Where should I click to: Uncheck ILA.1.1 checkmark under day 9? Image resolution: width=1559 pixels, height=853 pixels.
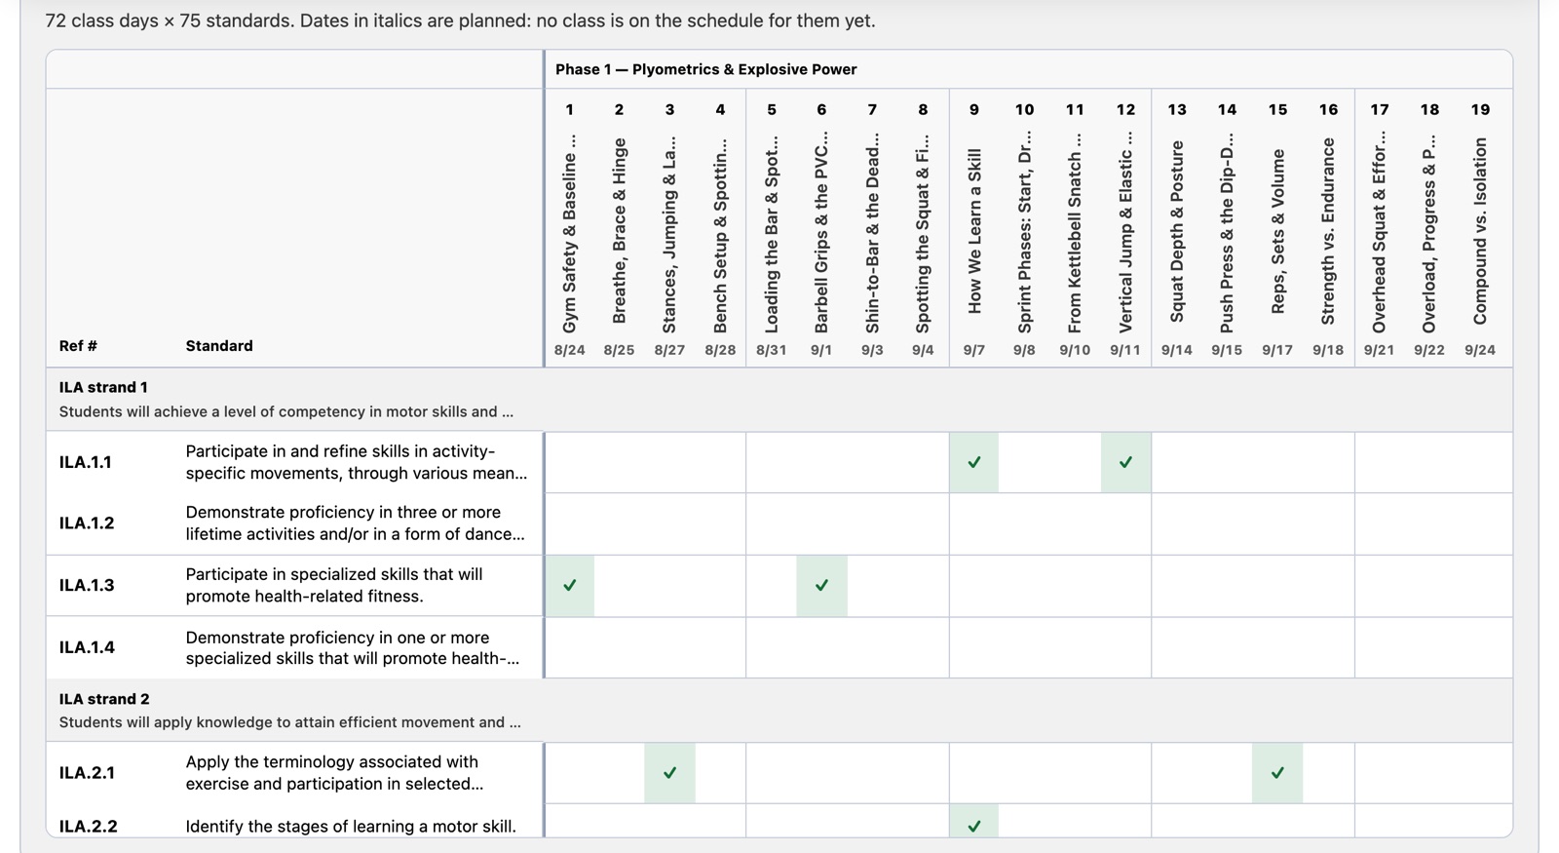pos(973,462)
